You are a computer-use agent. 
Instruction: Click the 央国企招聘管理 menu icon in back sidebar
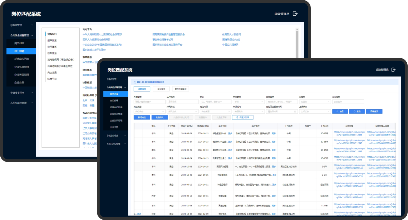(12, 35)
